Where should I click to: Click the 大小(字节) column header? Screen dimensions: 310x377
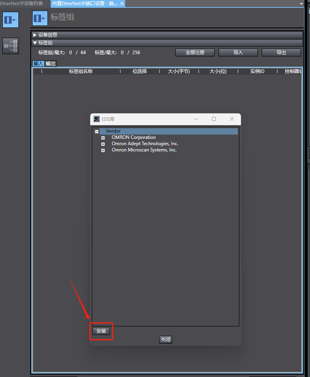pyautogui.click(x=179, y=71)
